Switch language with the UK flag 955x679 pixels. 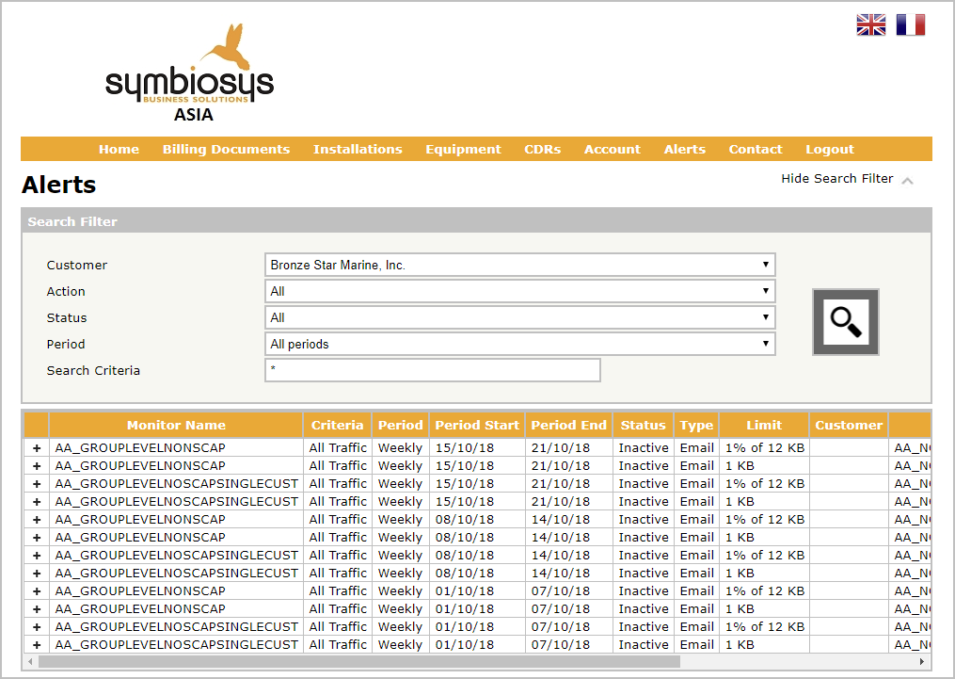870,25
